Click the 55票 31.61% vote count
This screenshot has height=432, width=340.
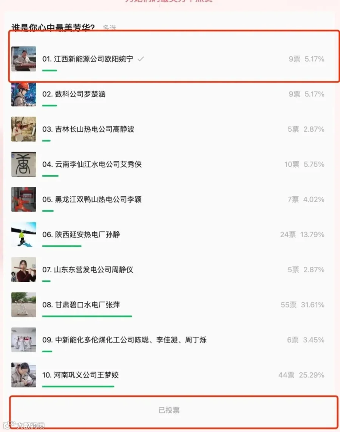tap(302, 305)
